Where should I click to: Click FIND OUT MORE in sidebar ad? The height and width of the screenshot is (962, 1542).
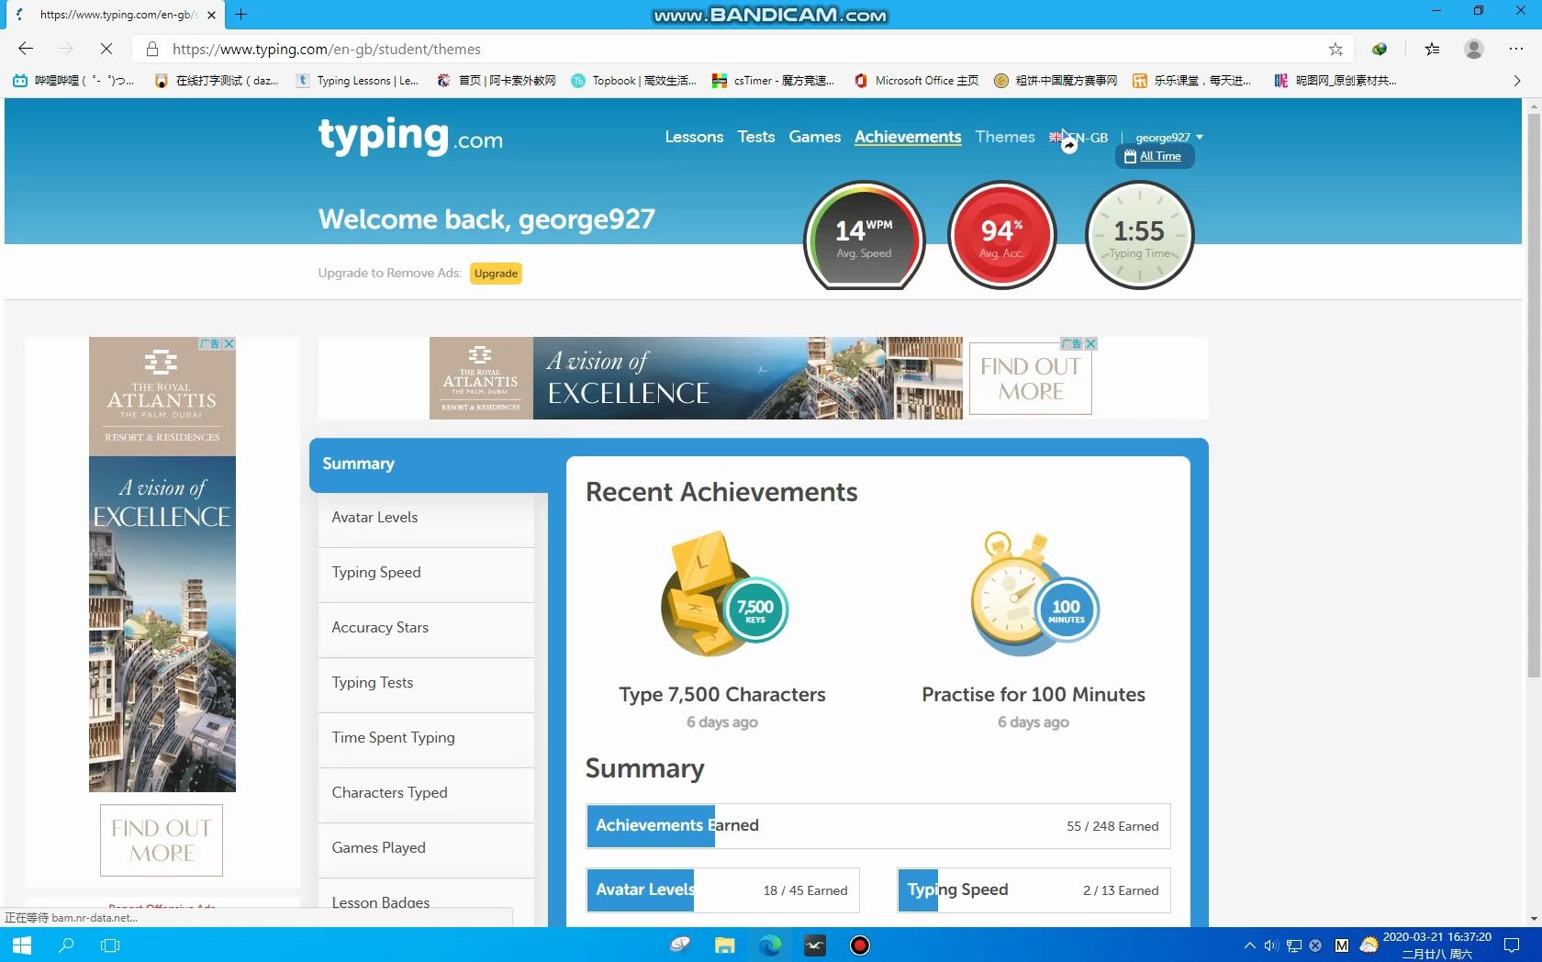click(162, 840)
